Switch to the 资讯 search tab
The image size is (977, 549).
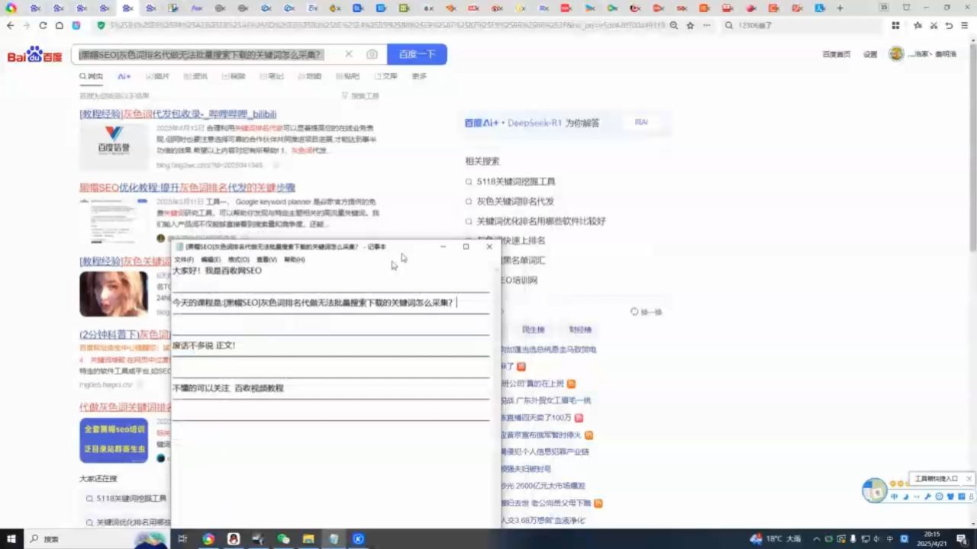195,76
